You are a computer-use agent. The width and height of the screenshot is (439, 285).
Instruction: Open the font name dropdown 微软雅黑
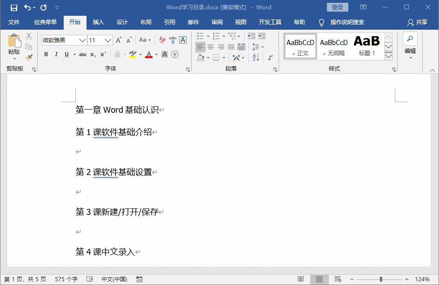coord(82,40)
